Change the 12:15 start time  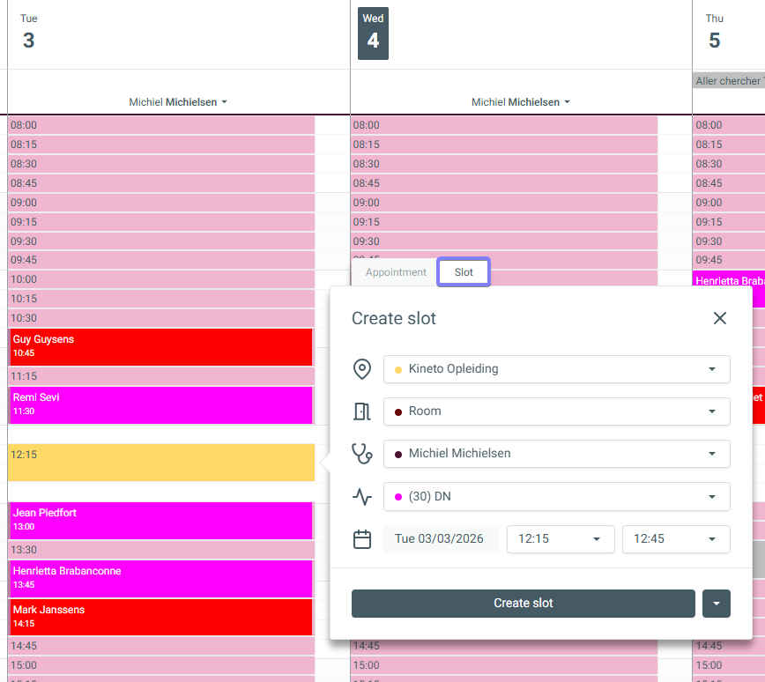click(x=560, y=539)
